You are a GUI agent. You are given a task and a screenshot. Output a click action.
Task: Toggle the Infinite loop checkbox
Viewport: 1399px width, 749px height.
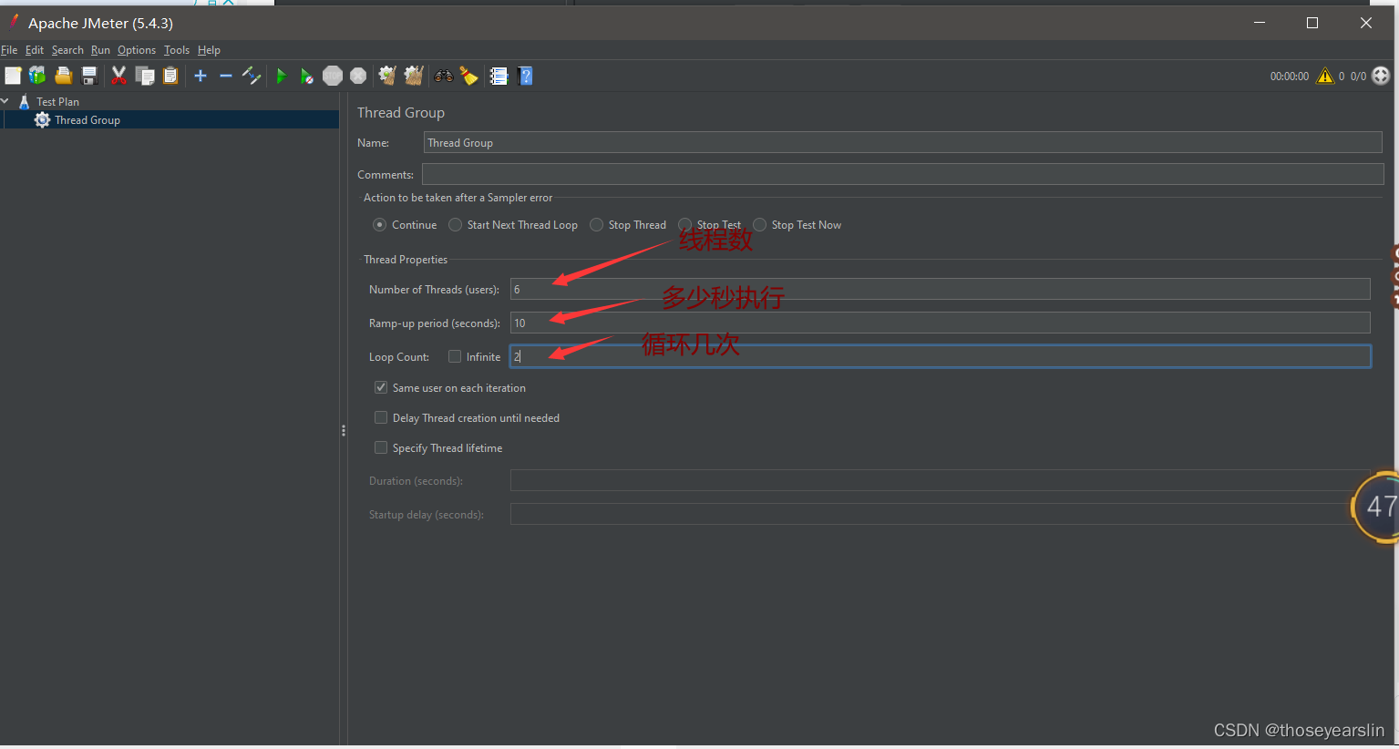tap(455, 356)
